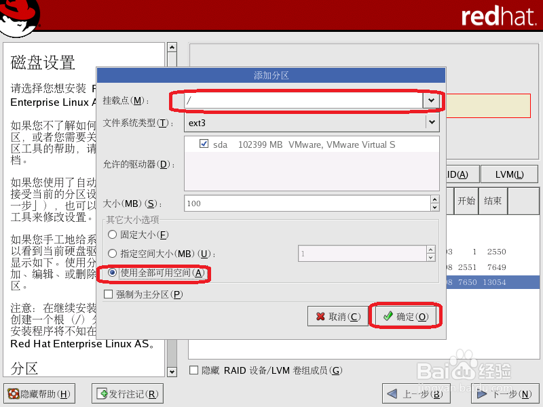543x407 pixels.
Task: Click red X icon on Cancel button
Action: [x=320, y=316]
